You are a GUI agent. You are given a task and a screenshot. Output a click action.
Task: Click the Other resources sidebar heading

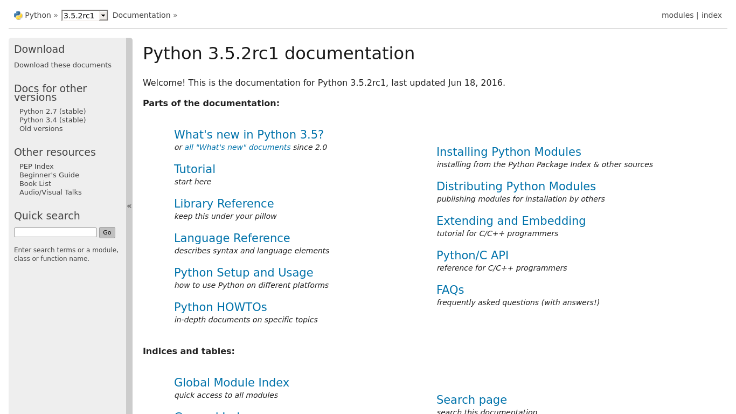point(55,152)
